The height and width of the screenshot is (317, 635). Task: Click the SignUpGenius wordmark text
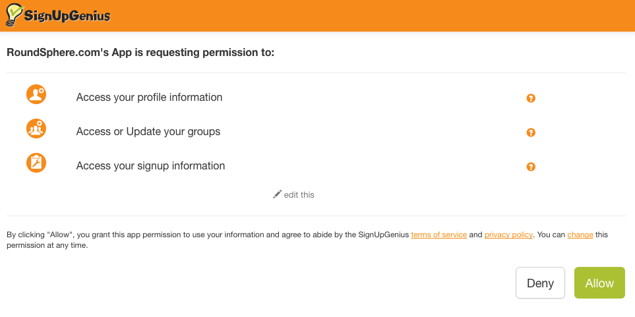[x=67, y=16]
